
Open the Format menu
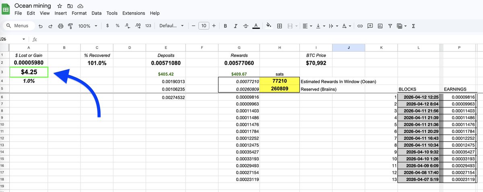79,13
